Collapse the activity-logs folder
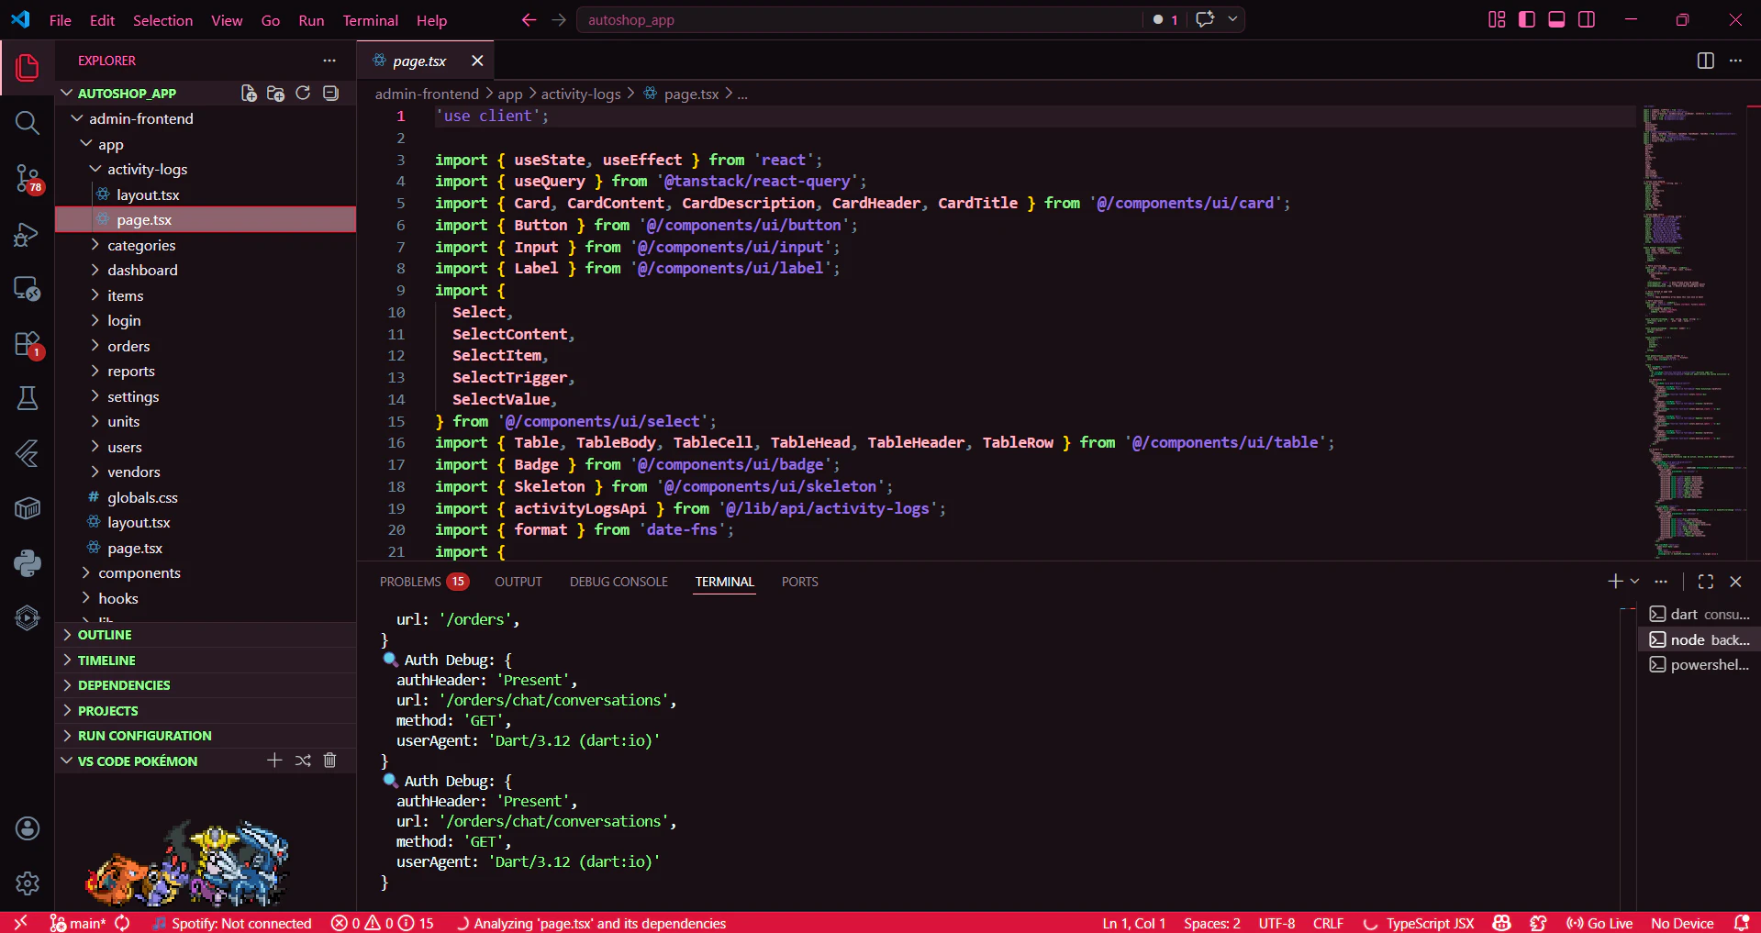 148,169
